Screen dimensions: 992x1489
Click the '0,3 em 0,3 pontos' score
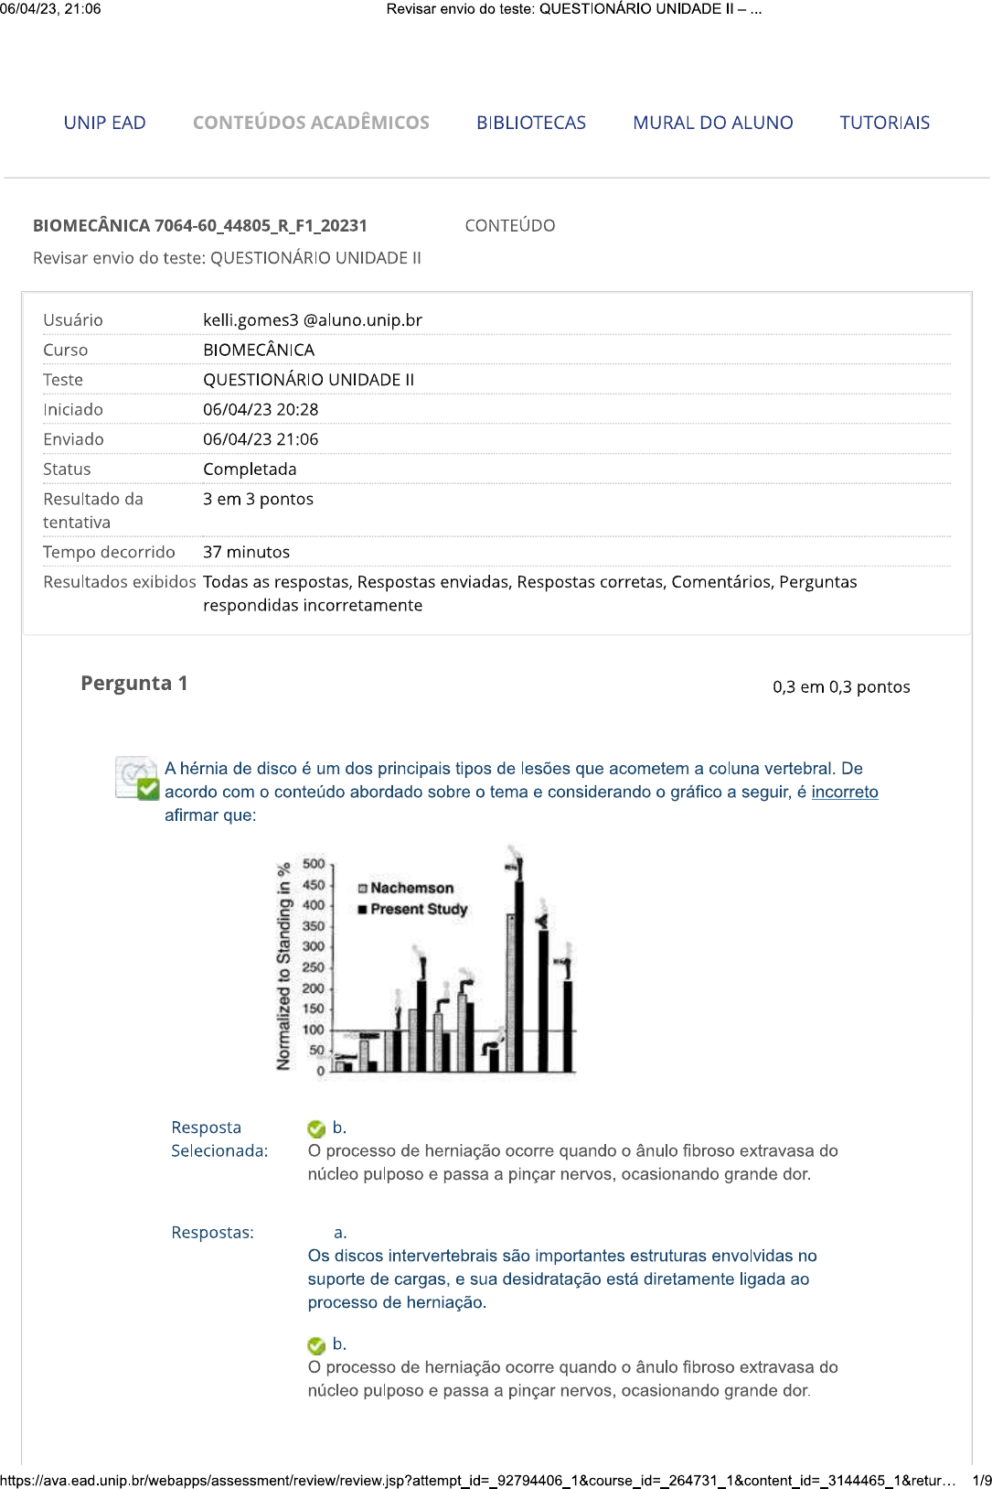[x=840, y=687]
